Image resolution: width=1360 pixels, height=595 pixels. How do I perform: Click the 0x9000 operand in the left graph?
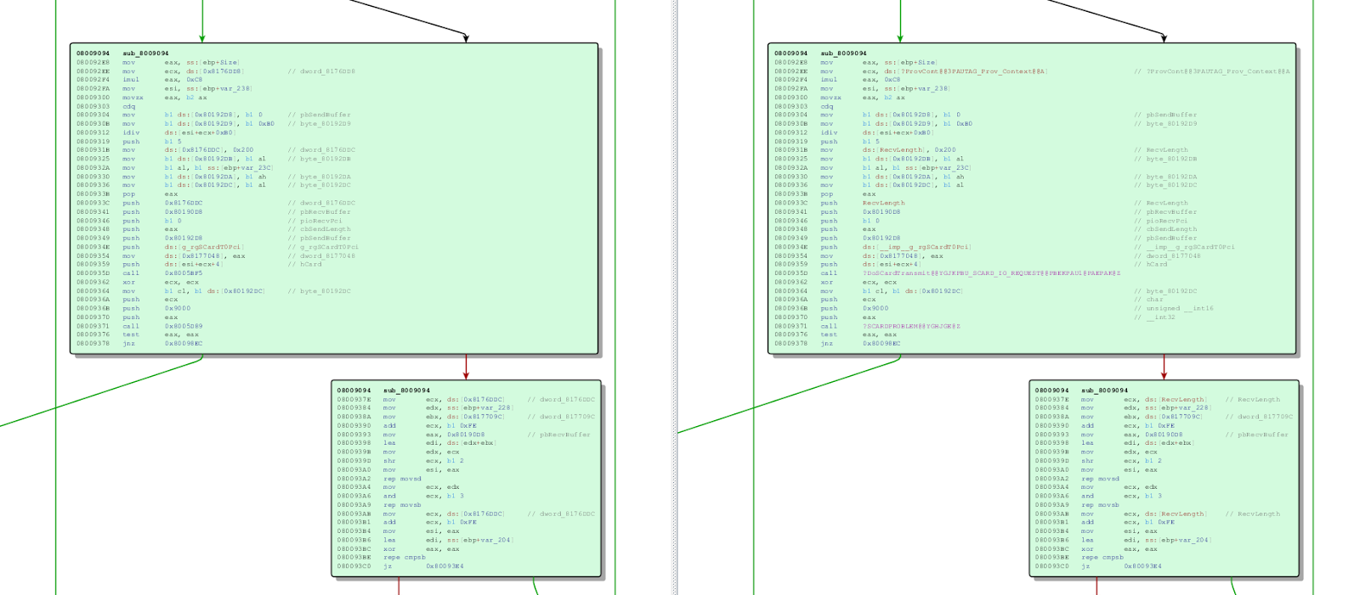point(178,308)
